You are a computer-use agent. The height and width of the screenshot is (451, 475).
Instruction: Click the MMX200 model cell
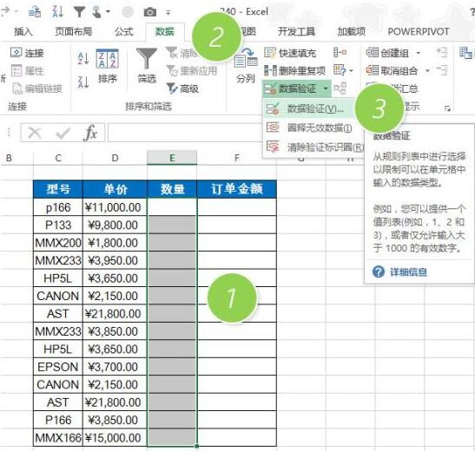58,243
